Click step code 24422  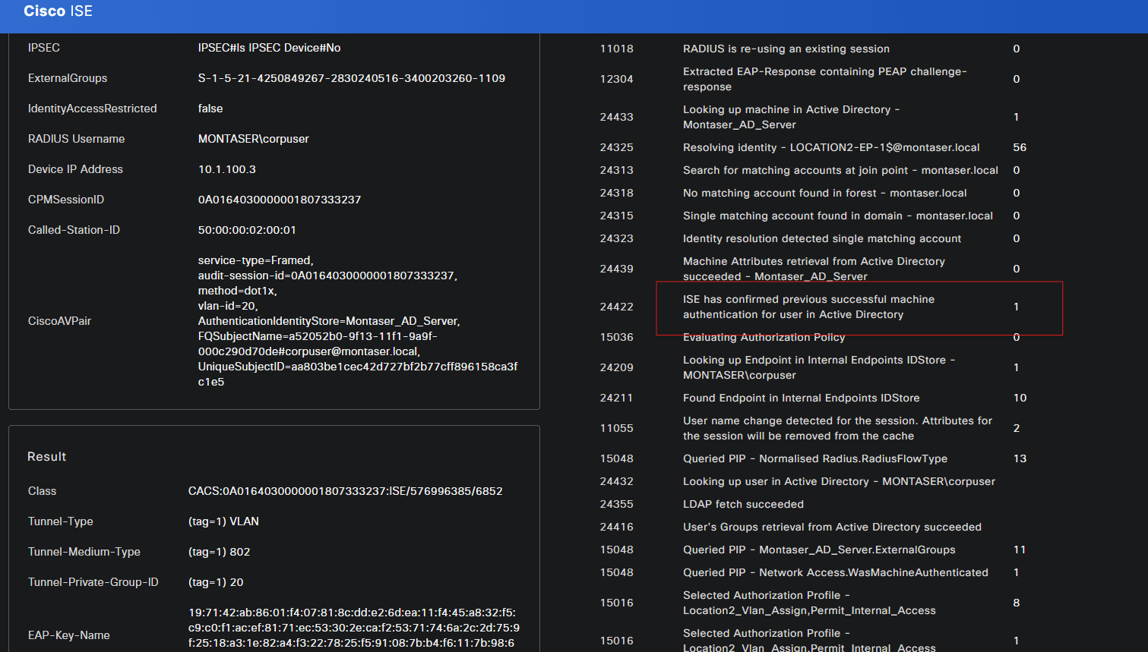tap(616, 307)
